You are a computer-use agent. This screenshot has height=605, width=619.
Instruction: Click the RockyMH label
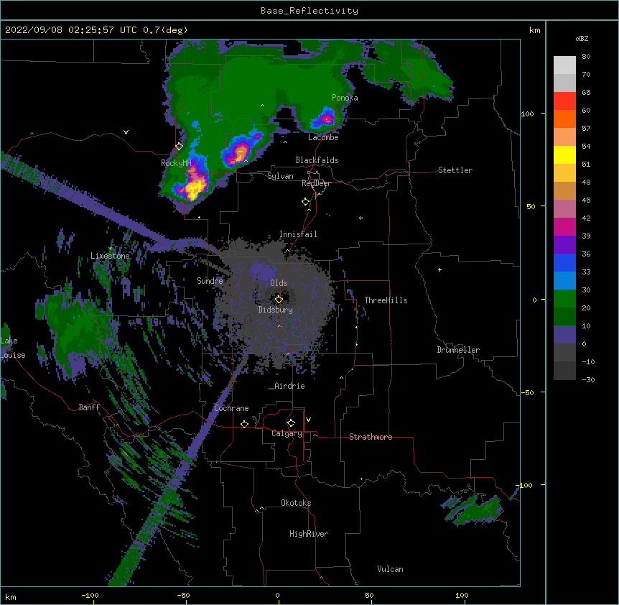[176, 162]
